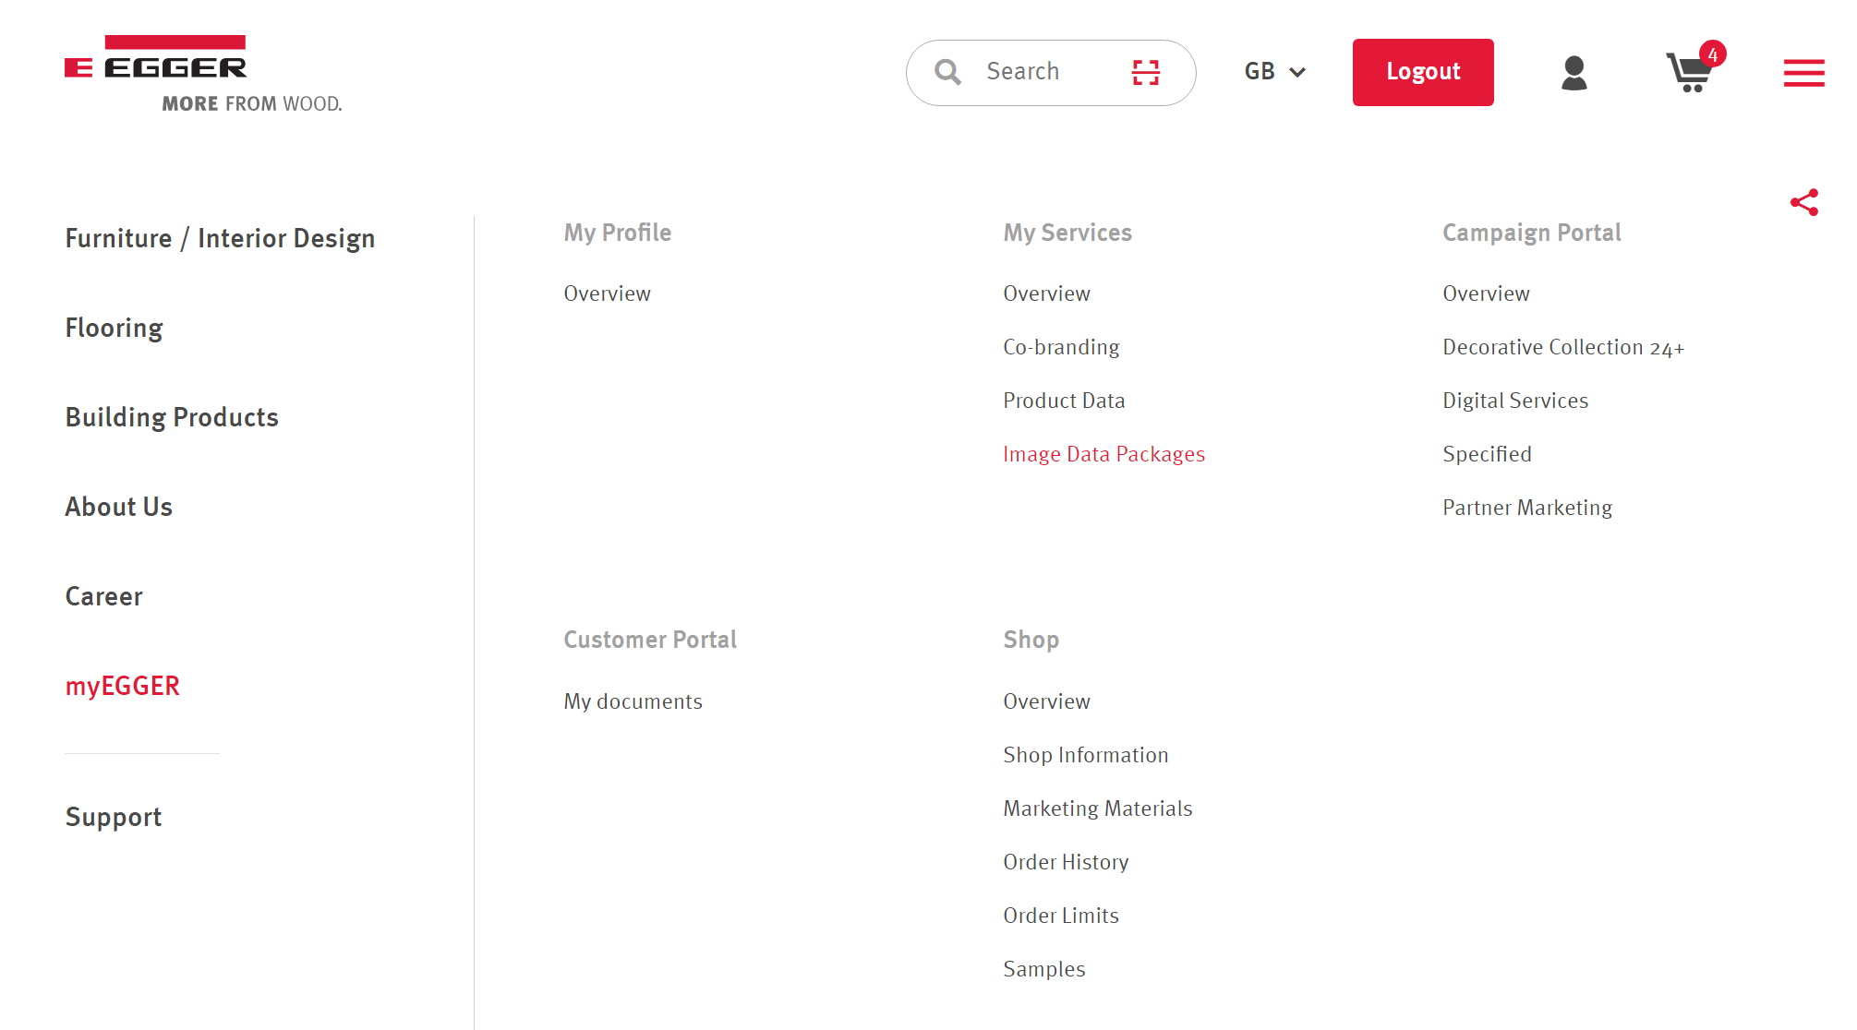Screen dimensions: 1857x1030
Task: Open the shopping cart
Action: (1690, 72)
